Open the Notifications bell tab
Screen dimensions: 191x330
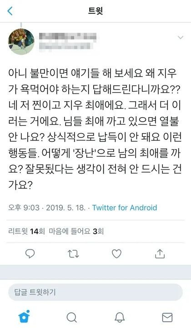pos(120,317)
